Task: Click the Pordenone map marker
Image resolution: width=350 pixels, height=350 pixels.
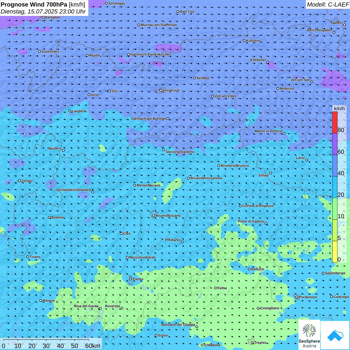Action: click(297, 297)
